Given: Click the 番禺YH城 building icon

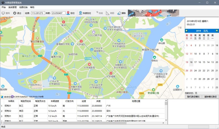Looking at the screenshot, I should point(56,53).
